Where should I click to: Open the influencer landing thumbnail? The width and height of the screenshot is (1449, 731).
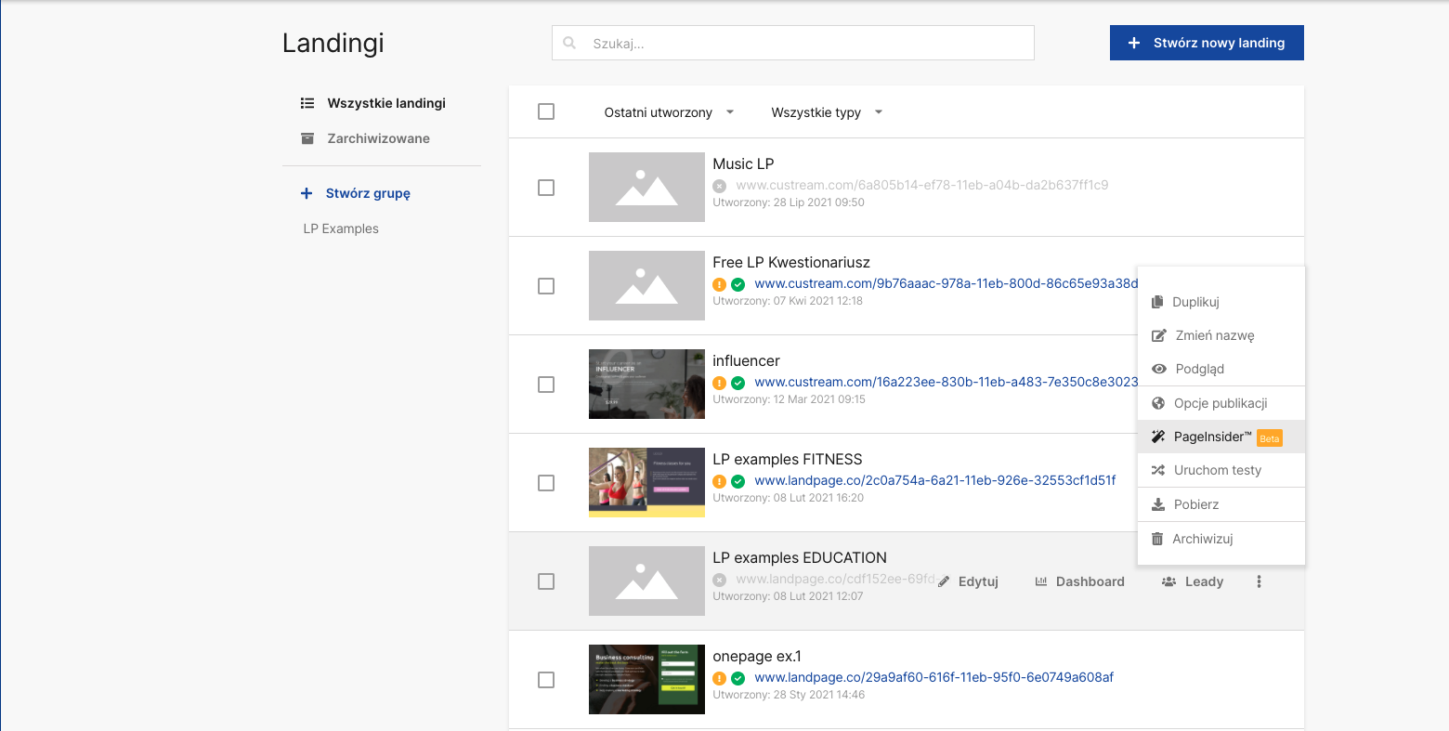tap(646, 384)
